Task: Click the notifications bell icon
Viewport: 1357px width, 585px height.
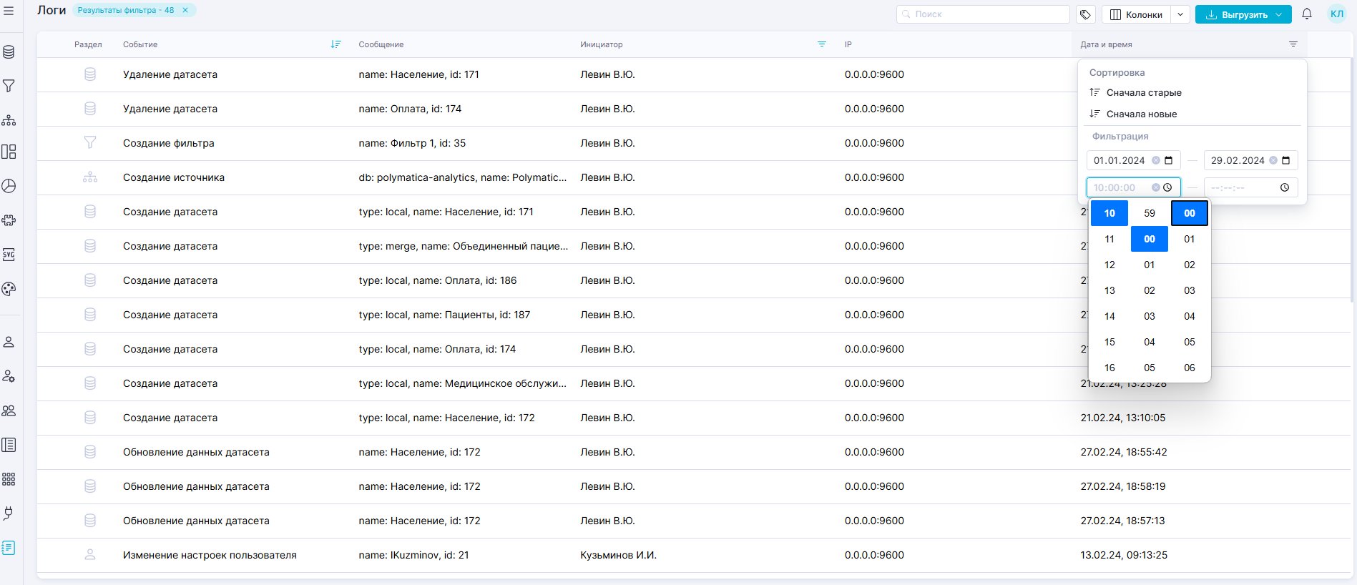Action: 1307,14
